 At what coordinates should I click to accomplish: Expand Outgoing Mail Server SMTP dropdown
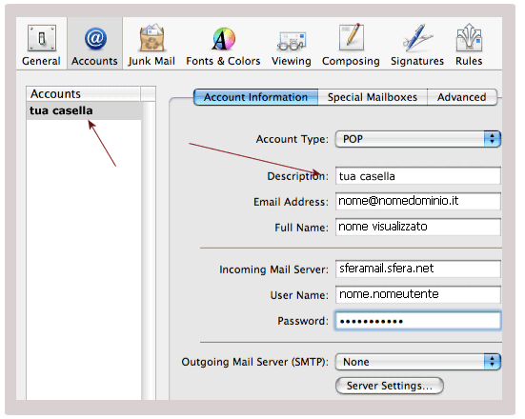tap(418, 362)
